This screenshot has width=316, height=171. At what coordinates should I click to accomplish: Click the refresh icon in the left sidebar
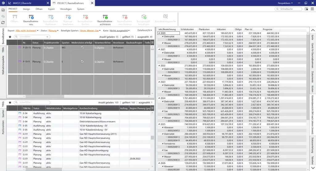[x=3, y=22]
